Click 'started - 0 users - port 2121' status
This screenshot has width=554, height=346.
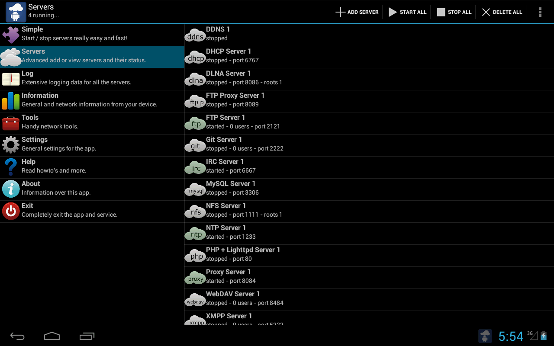tap(243, 126)
